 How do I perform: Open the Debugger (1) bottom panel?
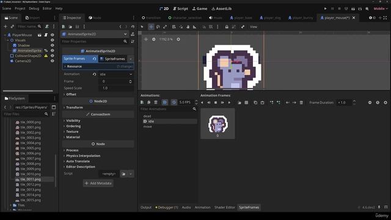point(167,208)
